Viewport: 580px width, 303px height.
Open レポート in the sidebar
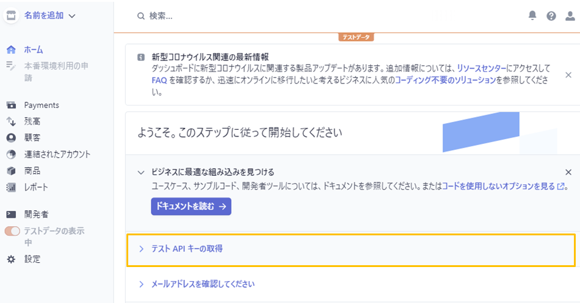pyautogui.click(x=36, y=187)
